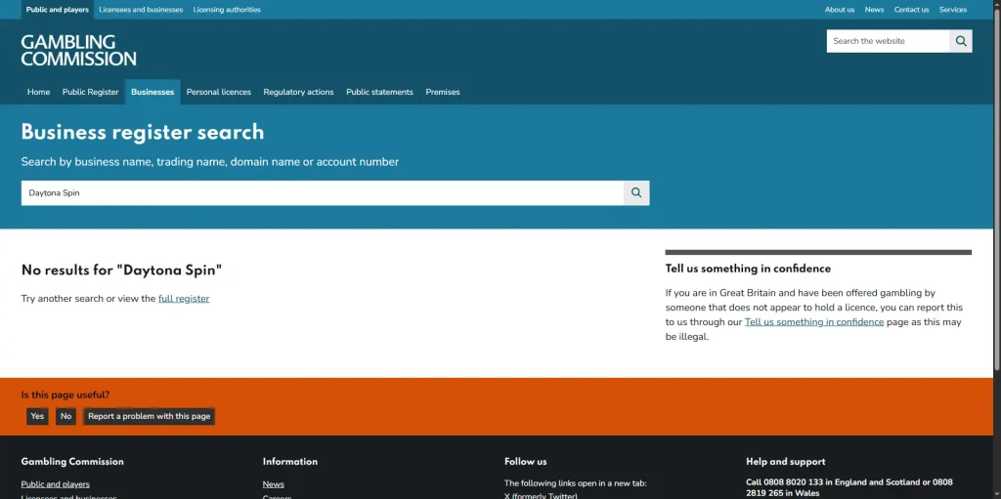Open the Gambling Commission logo homepage

click(78, 51)
